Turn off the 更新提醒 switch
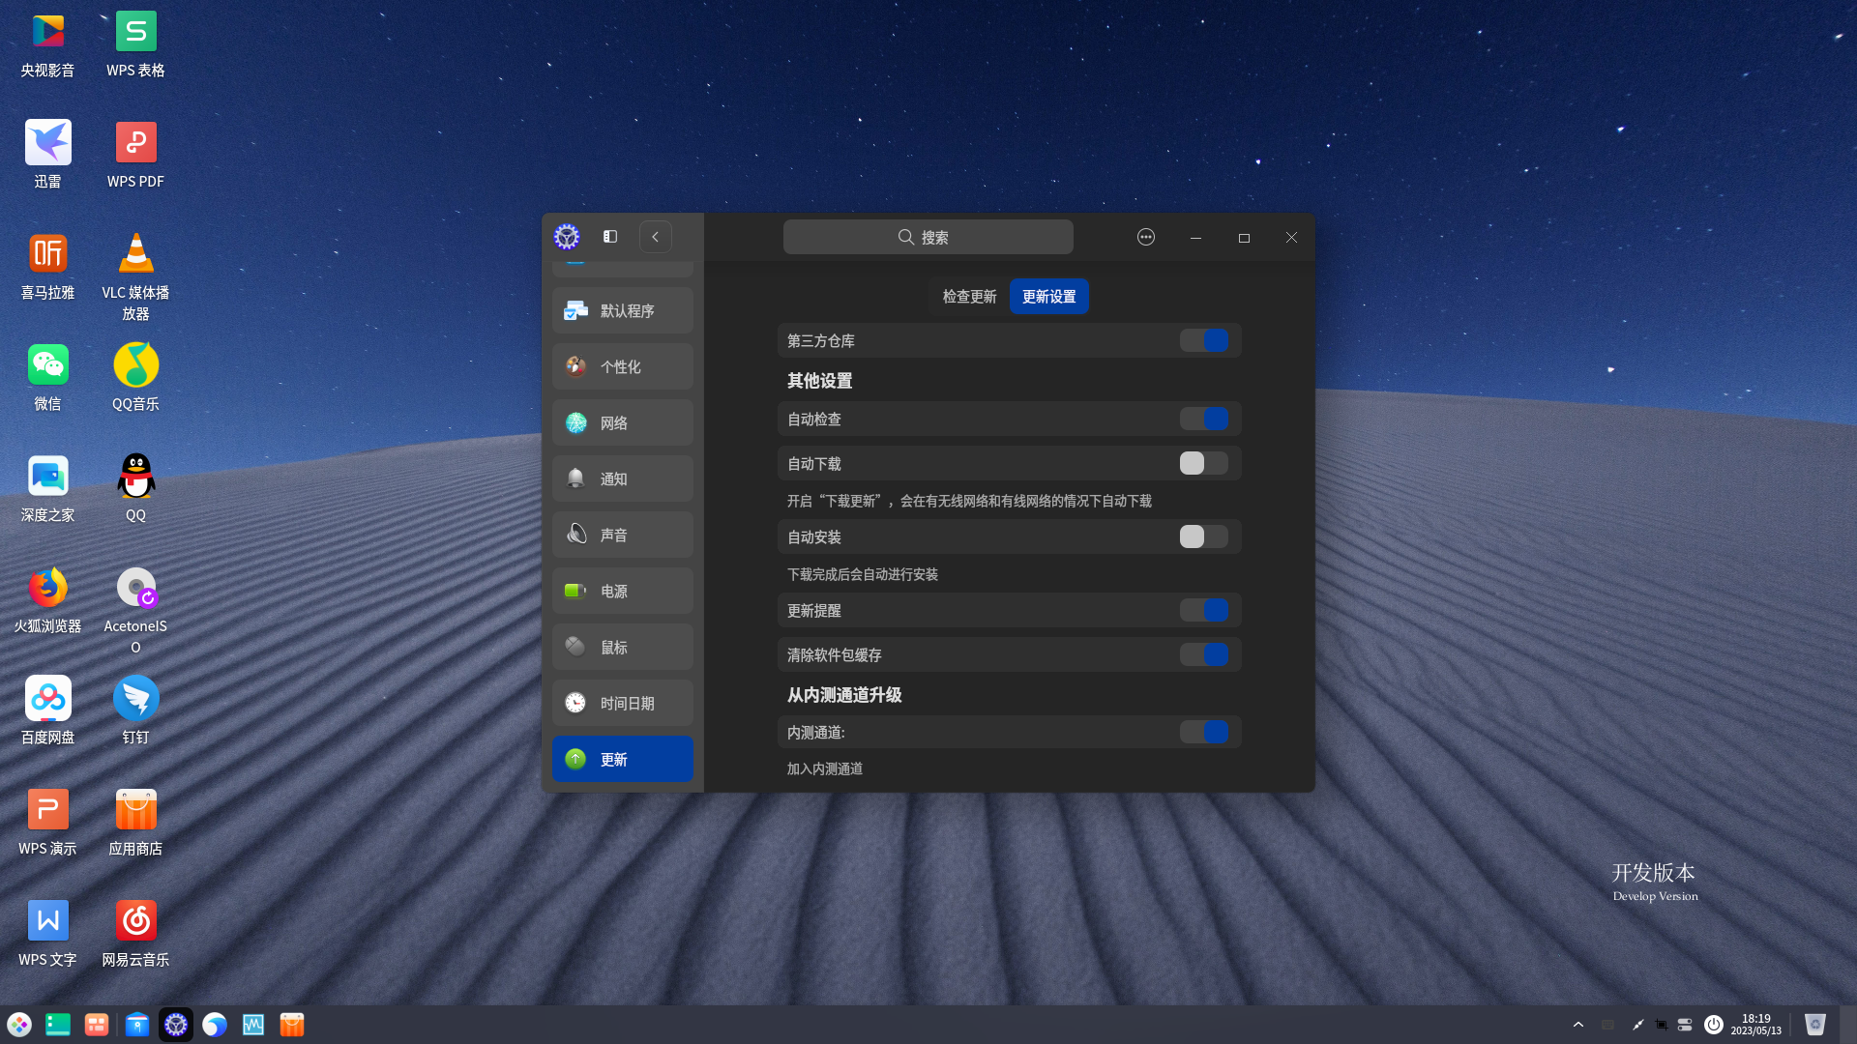This screenshot has width=1857, height=1044. [1205, 610]
